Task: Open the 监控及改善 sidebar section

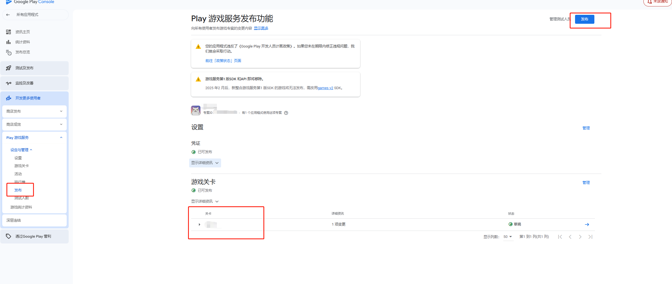Action: pos(34,83)
